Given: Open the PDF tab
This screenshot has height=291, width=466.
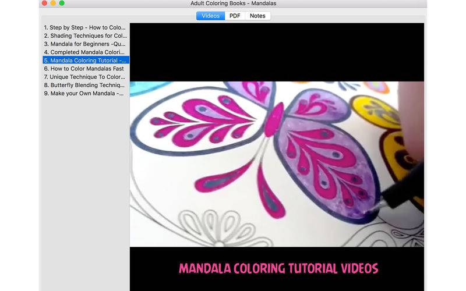Looking at the screenshot, I should [235, 16].
